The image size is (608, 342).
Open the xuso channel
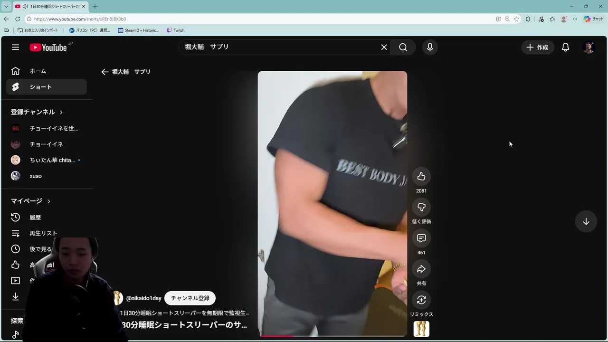[47, 176]
